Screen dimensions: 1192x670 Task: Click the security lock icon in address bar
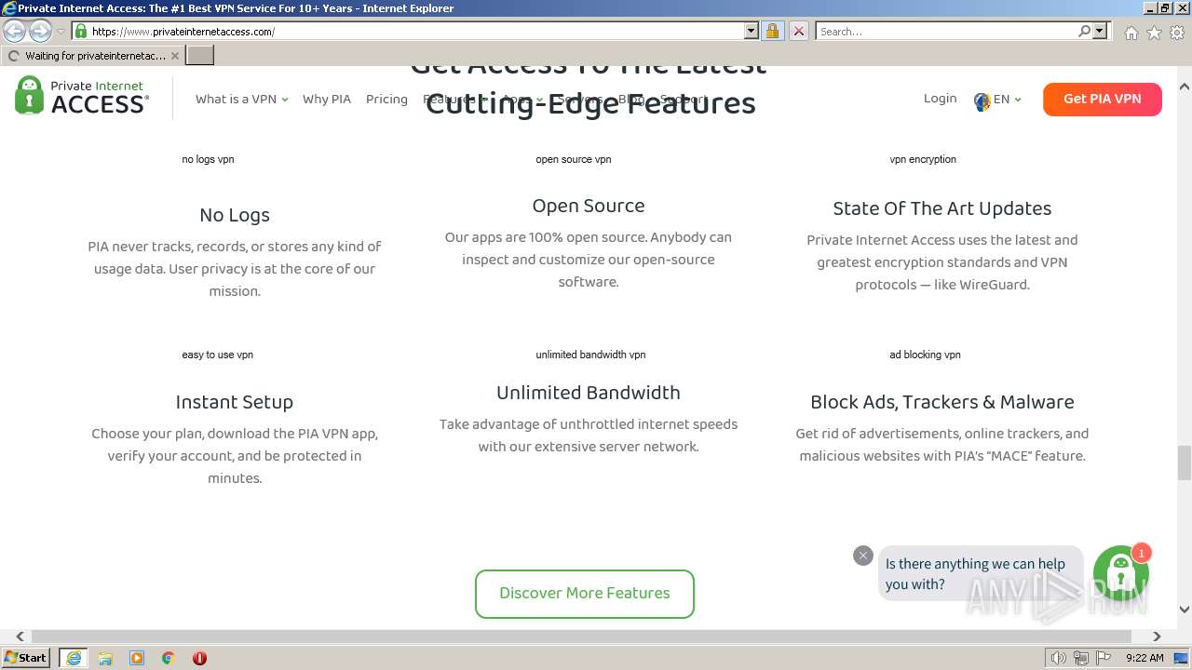point(772,31)
